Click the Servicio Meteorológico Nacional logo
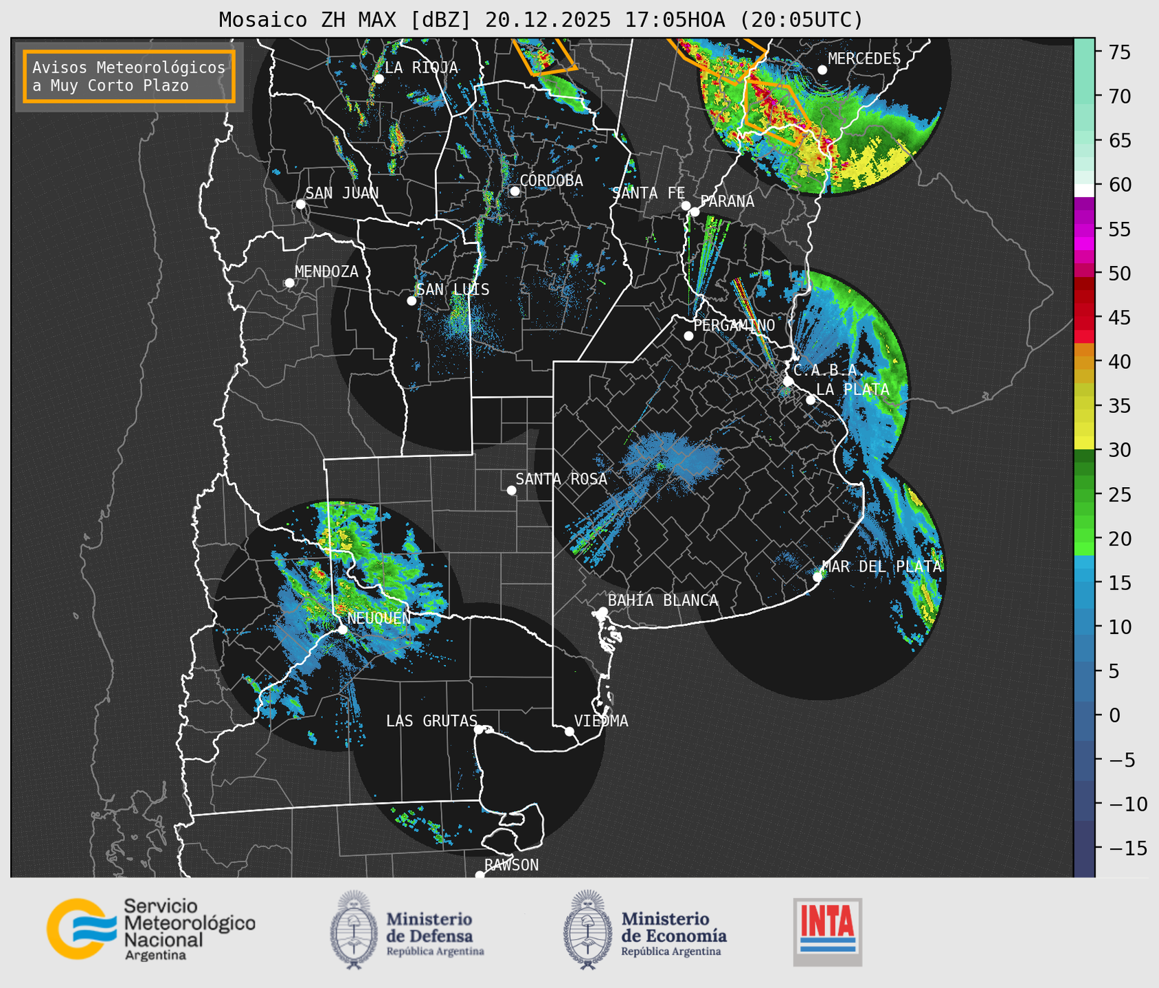 coord(151,929)
